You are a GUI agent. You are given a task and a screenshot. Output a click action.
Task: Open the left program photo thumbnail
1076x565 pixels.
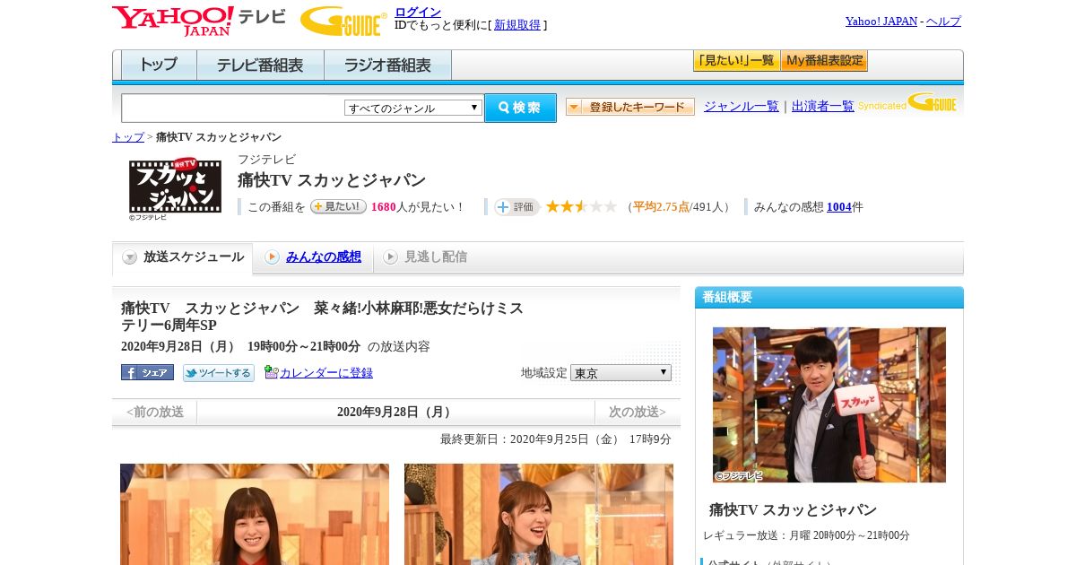[255, 514]
